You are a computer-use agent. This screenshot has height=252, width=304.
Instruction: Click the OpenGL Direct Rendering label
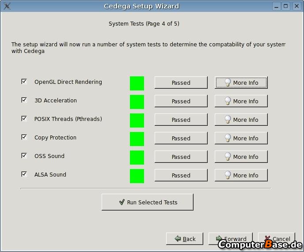pos(68,82)
